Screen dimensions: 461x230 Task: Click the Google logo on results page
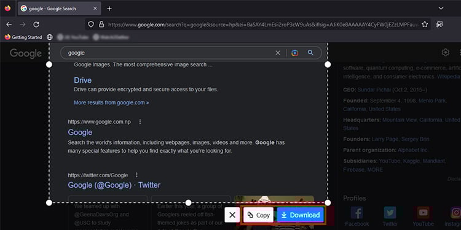(26, 53)
